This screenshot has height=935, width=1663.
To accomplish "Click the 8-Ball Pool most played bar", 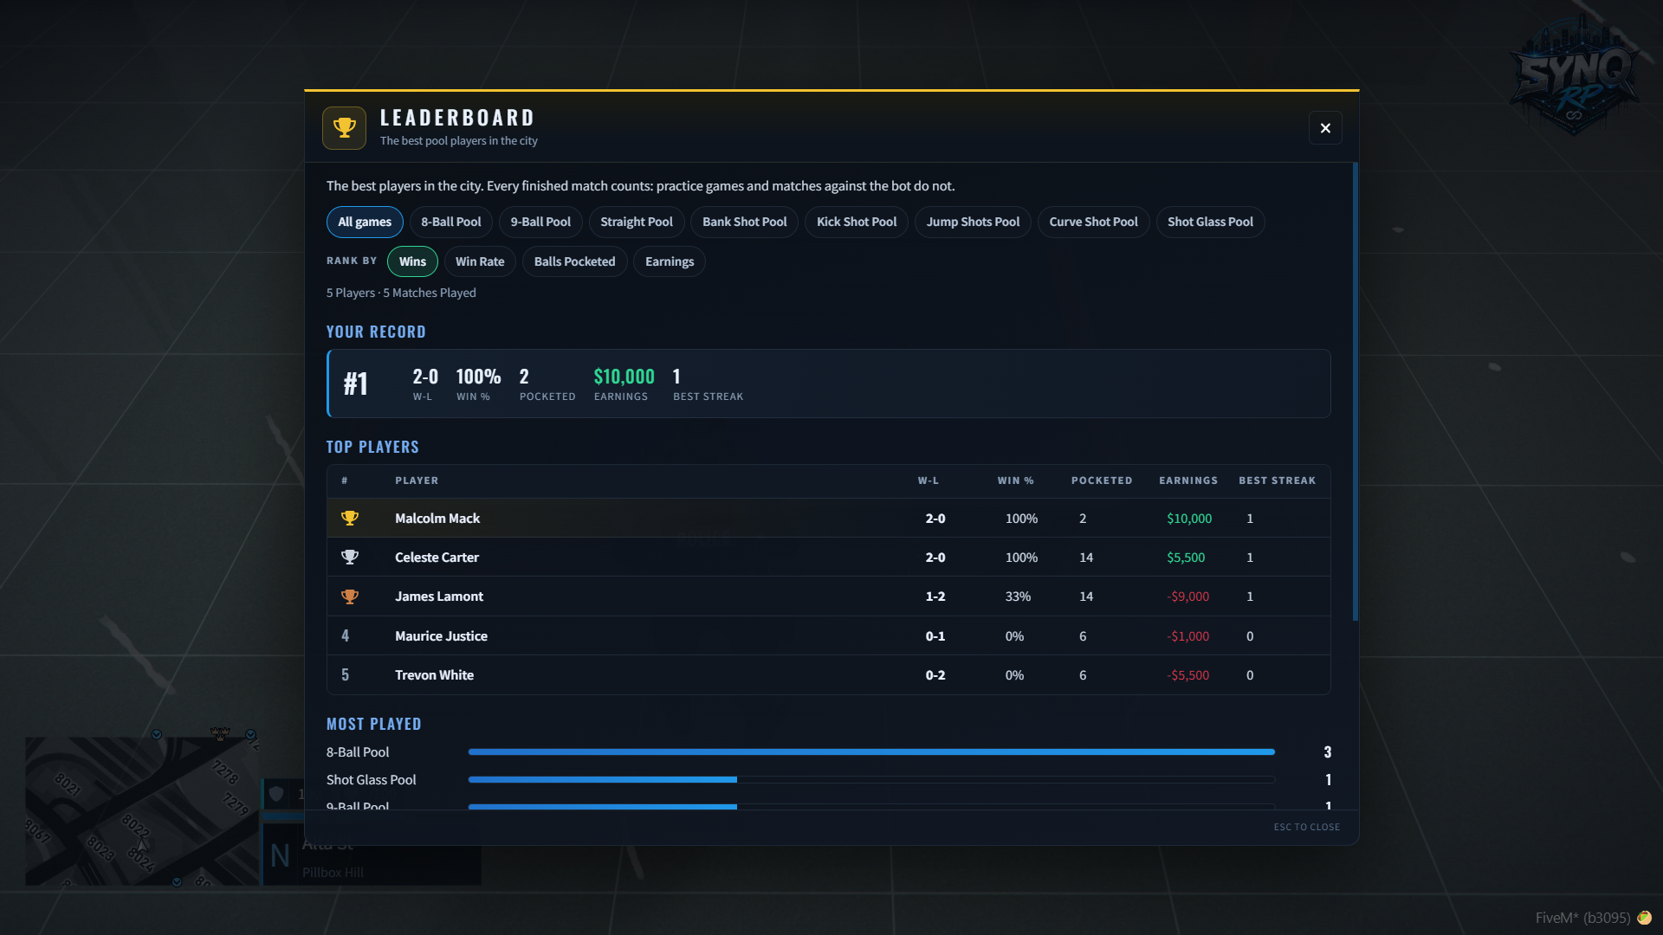I will click(x=871, y=752).
